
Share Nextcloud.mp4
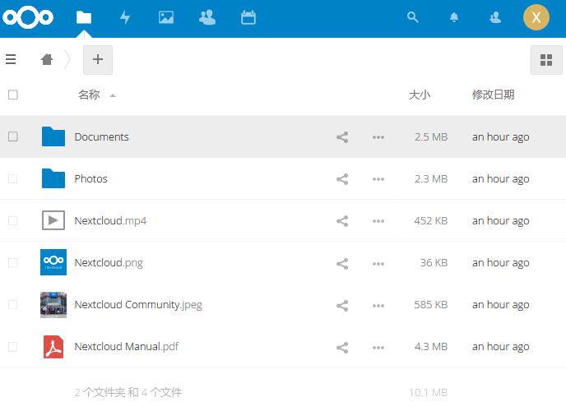(342, 221)
